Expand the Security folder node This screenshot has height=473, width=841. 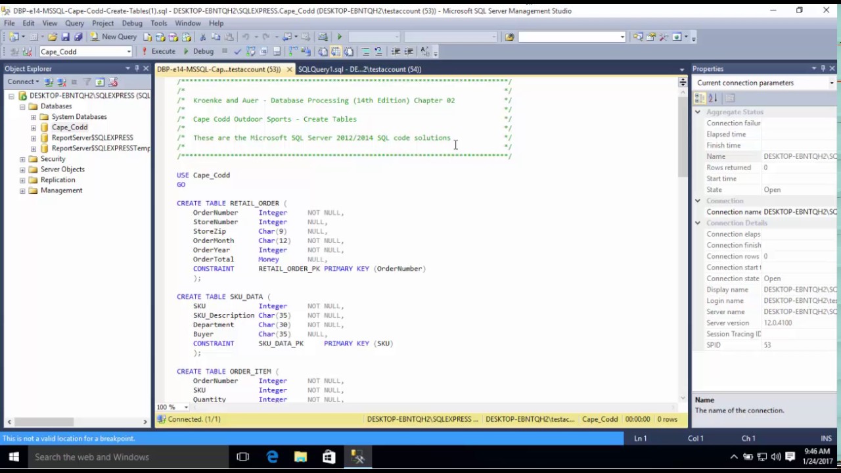(x=22, y=159)
